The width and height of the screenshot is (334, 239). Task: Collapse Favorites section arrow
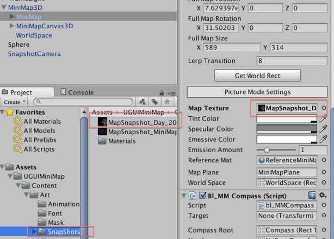coord(3,112)
